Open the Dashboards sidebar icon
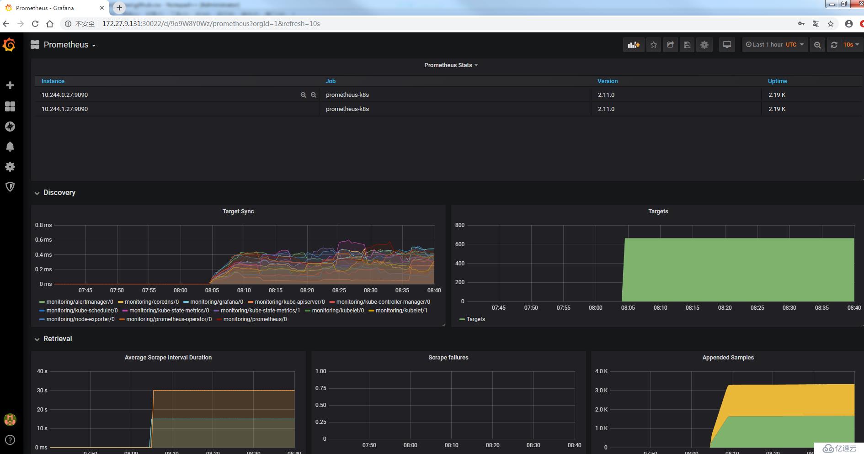The width and height of the screenshot is (864, 454). [x=10, y=106]
